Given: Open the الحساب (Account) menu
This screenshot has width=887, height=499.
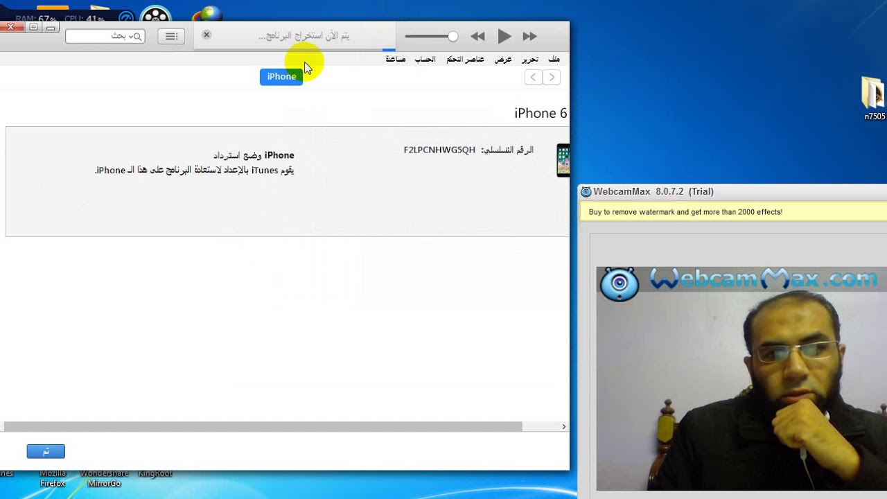Looking at the screenshot, I should (425, 60).
